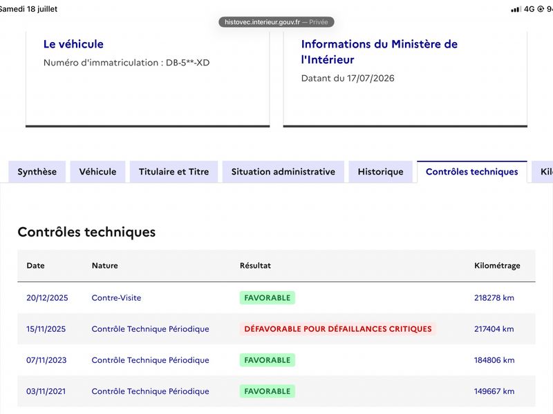Click the Kilométrage column header
The width and height of the screenshot is (553, 414).
[497, 266]
